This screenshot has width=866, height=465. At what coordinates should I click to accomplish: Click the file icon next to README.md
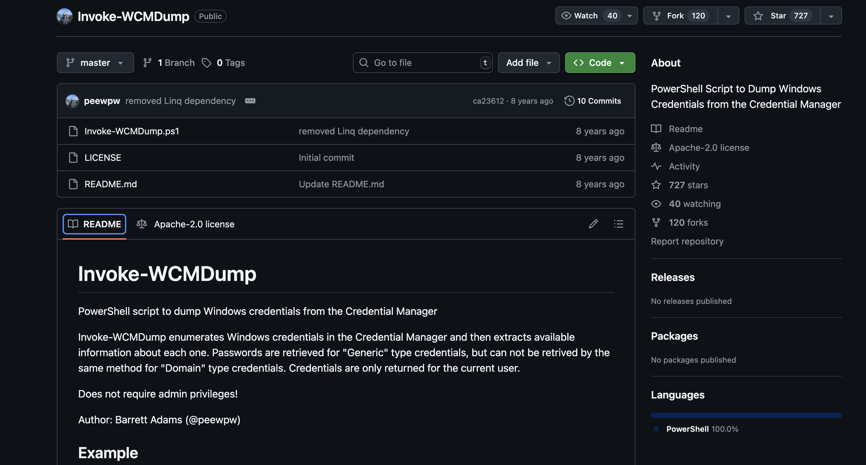point(73,184)
